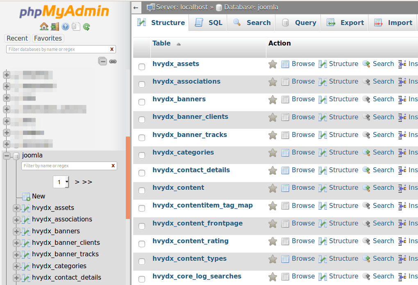Go to phpMyAdmin Home icon
The height and width of the screenshot is (285, 418).
[44, 26]
